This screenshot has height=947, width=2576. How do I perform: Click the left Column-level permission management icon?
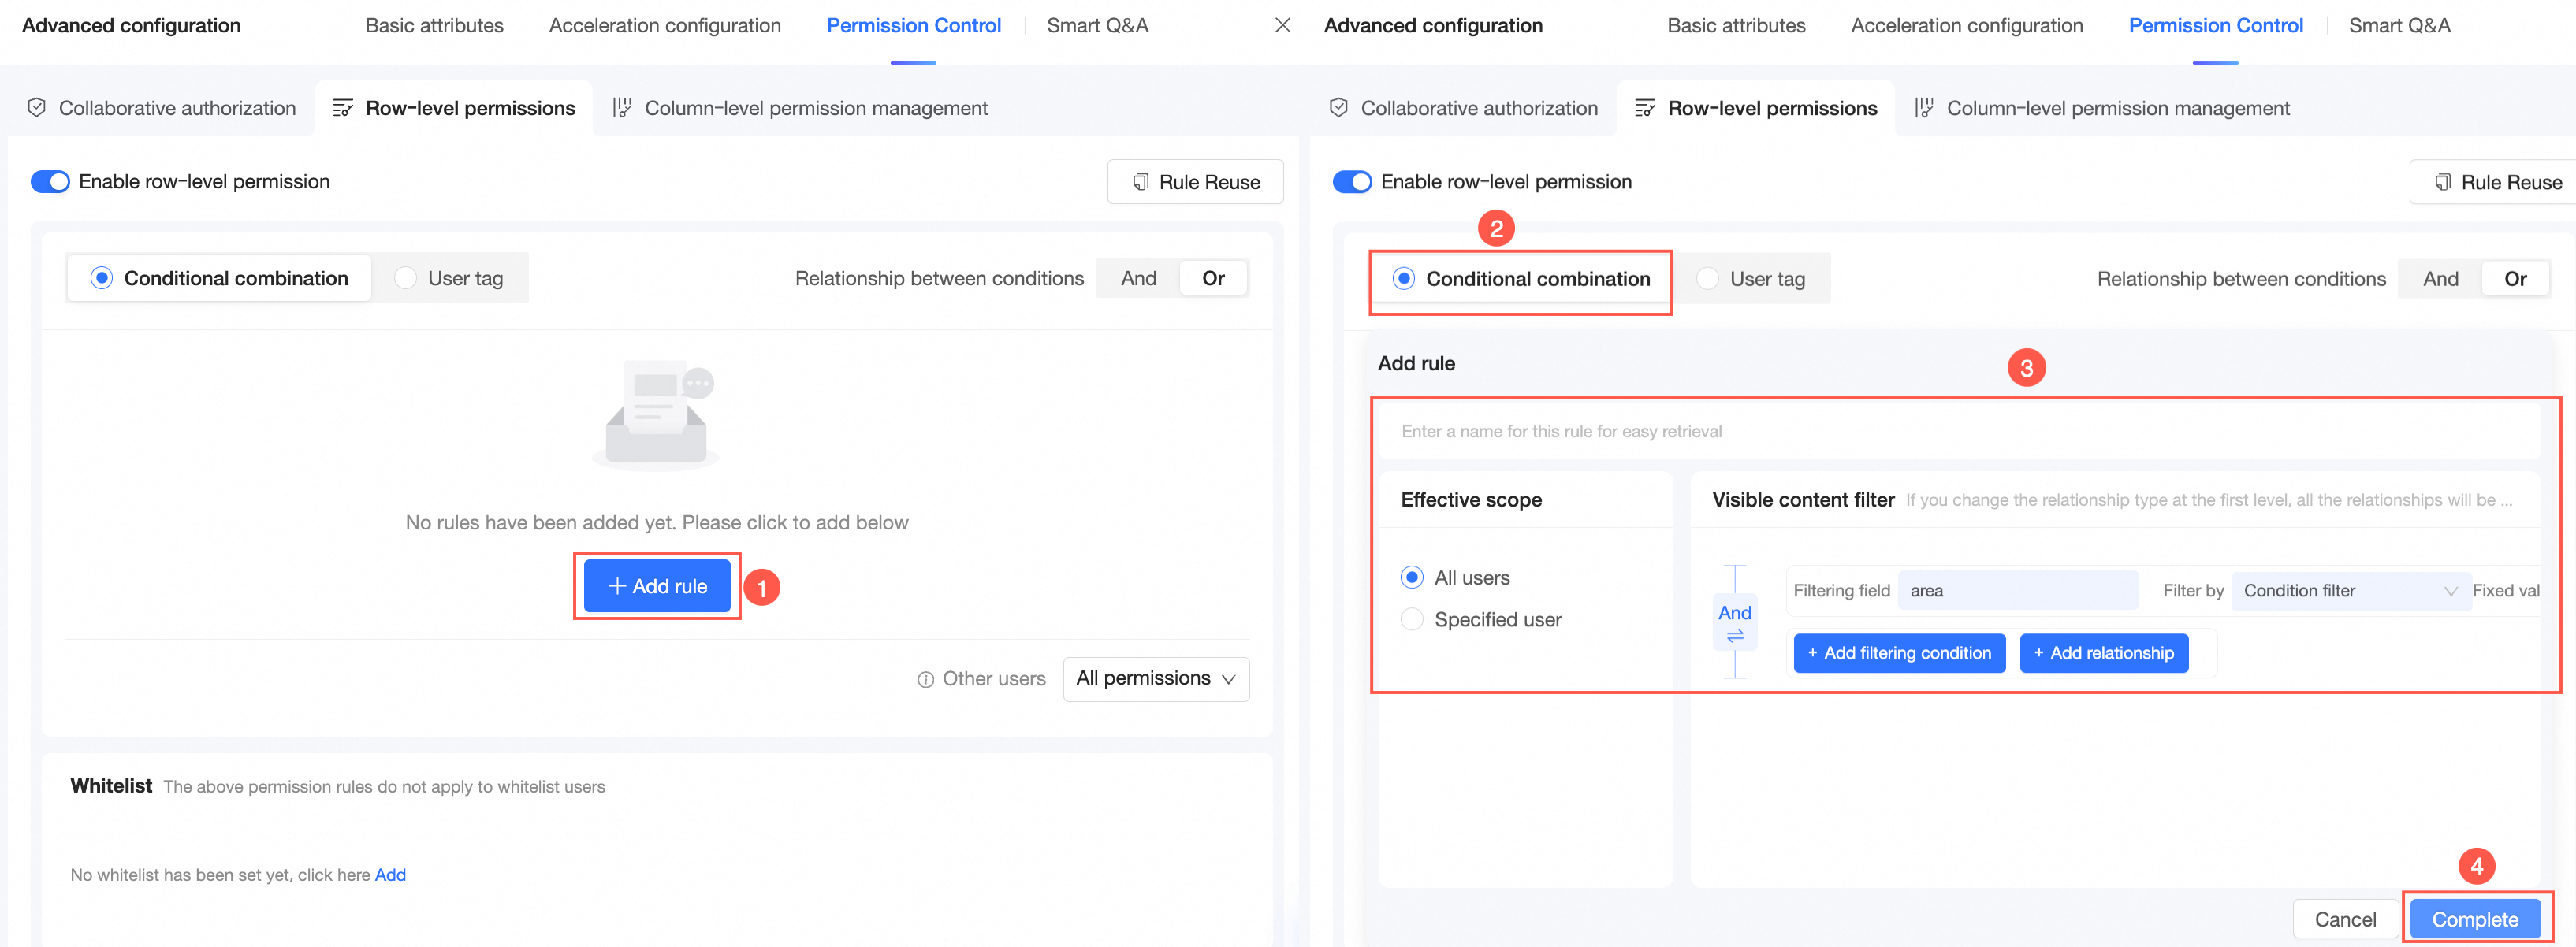point(622,108)
